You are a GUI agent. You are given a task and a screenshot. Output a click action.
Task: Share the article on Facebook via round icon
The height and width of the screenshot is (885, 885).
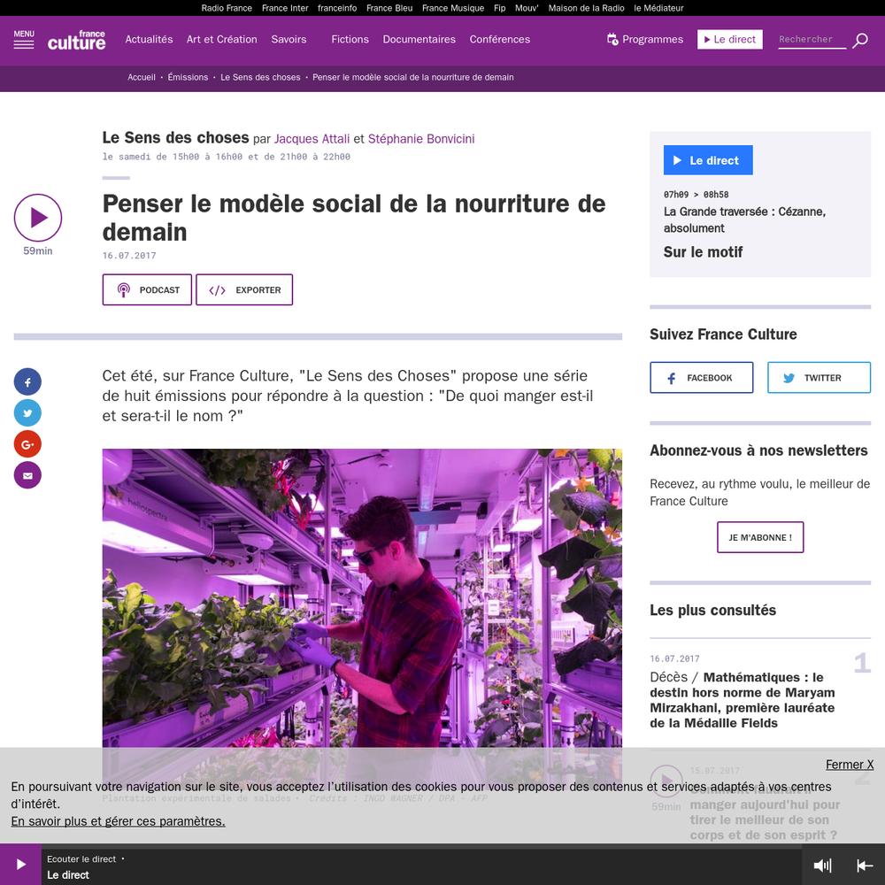[27, 382]
